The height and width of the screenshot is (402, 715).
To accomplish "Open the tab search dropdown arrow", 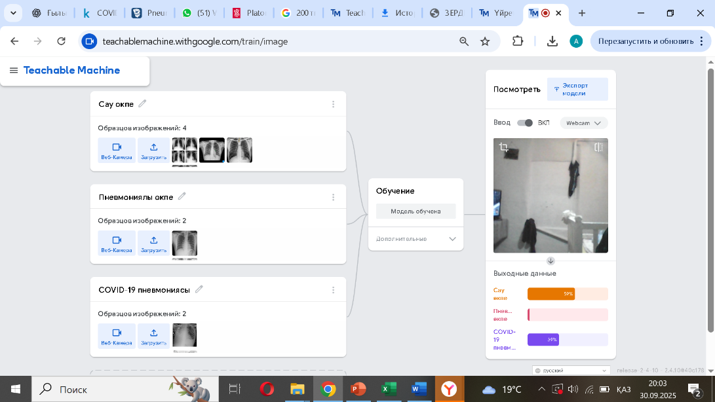I will (x=13, y=13).
